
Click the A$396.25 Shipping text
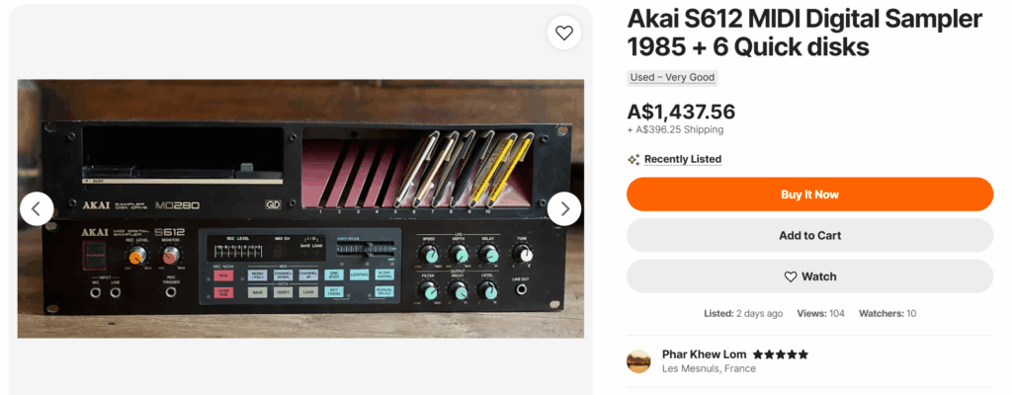(675, 129)
